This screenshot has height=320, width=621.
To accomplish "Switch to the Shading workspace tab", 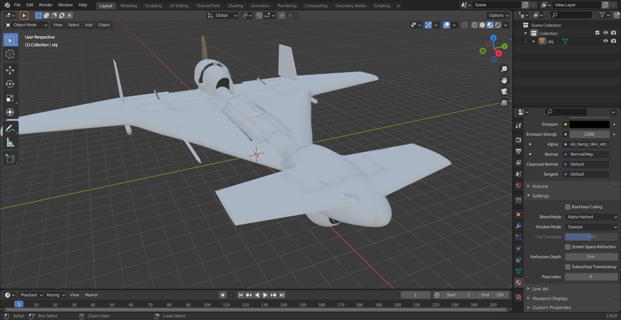I will pyautogui.click(x=235, y=5).
